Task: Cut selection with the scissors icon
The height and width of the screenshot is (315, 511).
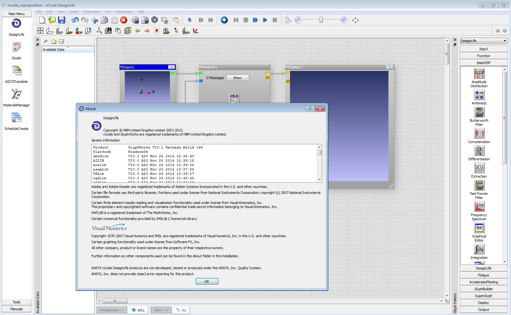Action: [x=94, y=20]
